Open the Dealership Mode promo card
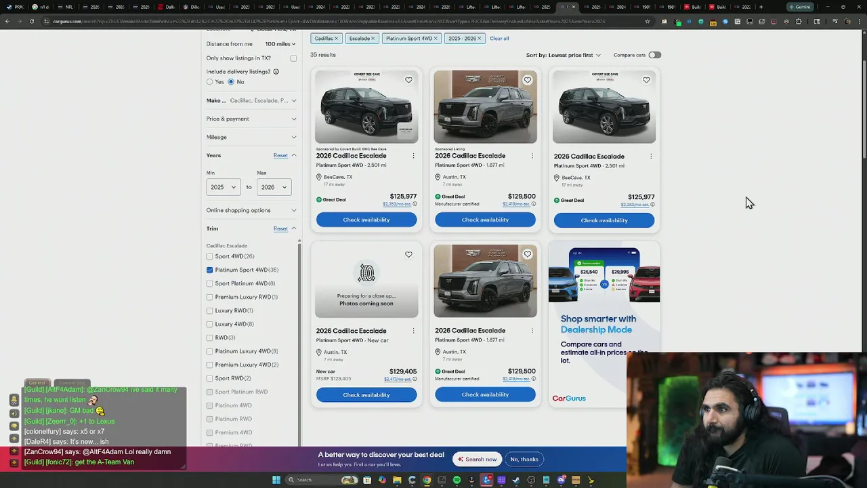This screenshot has height=488, width=867. point(604,325)
